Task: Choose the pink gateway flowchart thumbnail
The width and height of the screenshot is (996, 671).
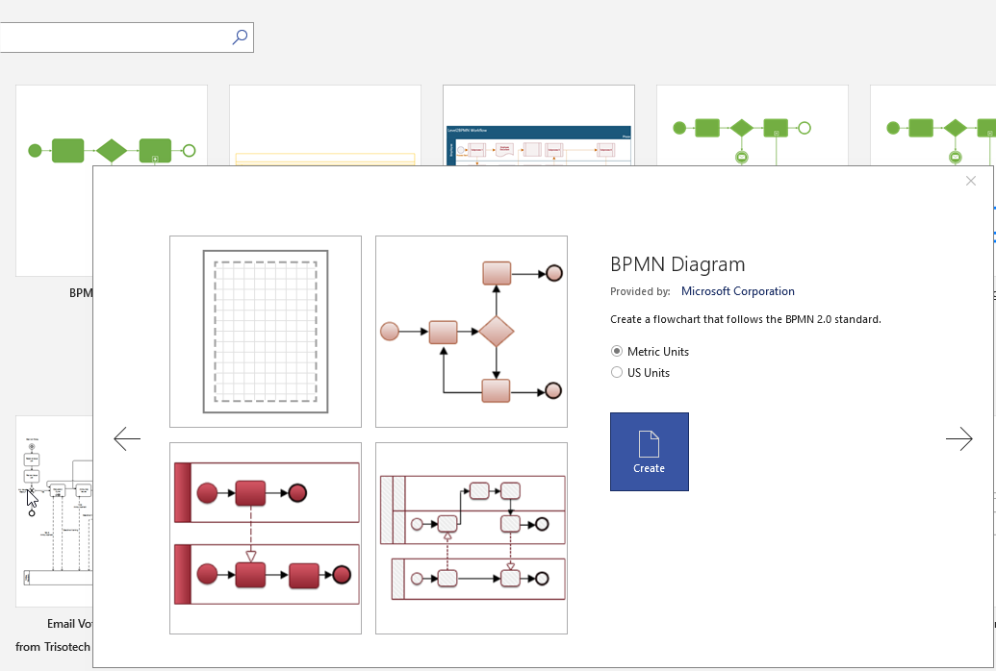Action: pos(472,332)
